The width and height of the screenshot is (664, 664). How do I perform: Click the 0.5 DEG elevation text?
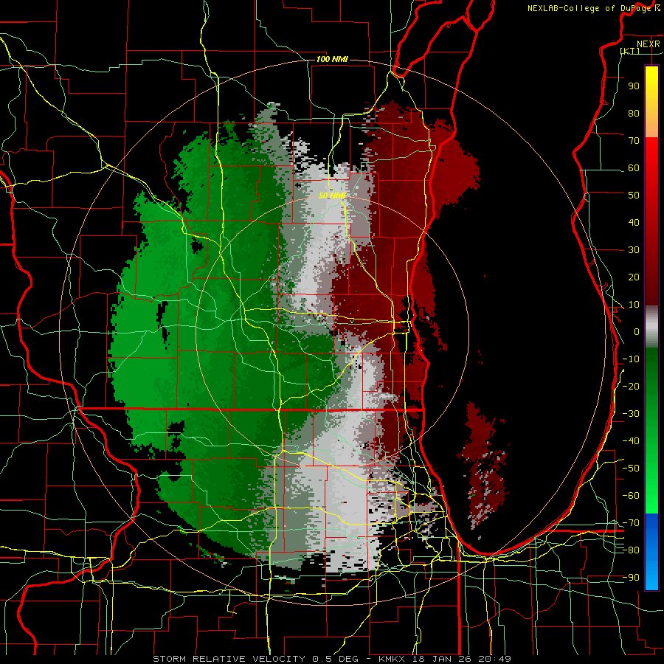[335, 659]
